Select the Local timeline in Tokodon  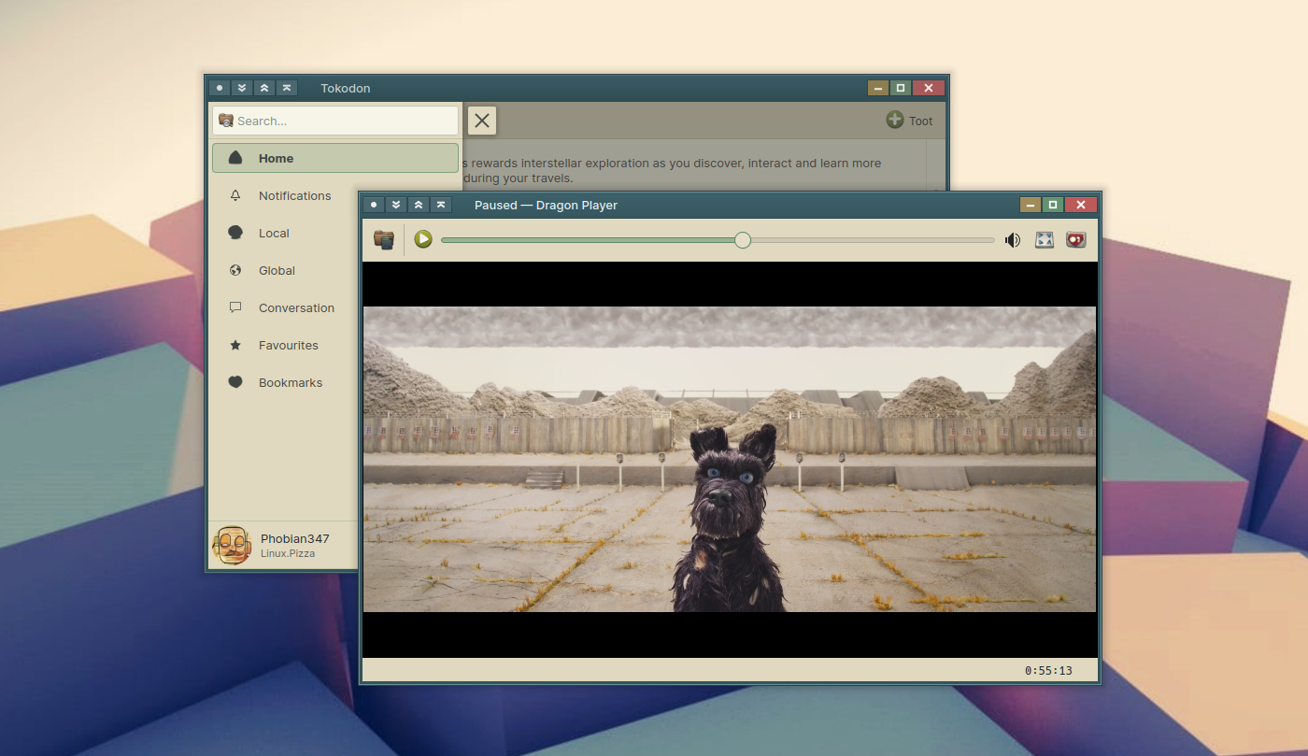point(285,233)
